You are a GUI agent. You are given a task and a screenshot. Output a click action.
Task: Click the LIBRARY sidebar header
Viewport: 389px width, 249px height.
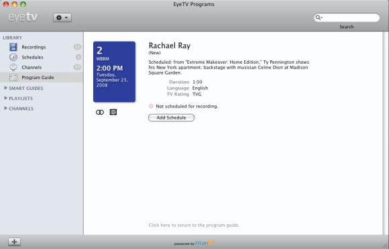(x=12, y=38)
